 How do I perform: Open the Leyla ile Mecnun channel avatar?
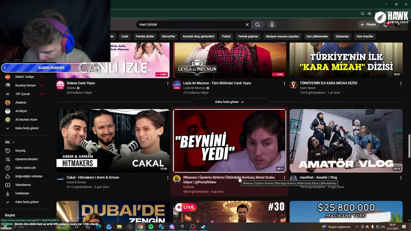(177, 85)
